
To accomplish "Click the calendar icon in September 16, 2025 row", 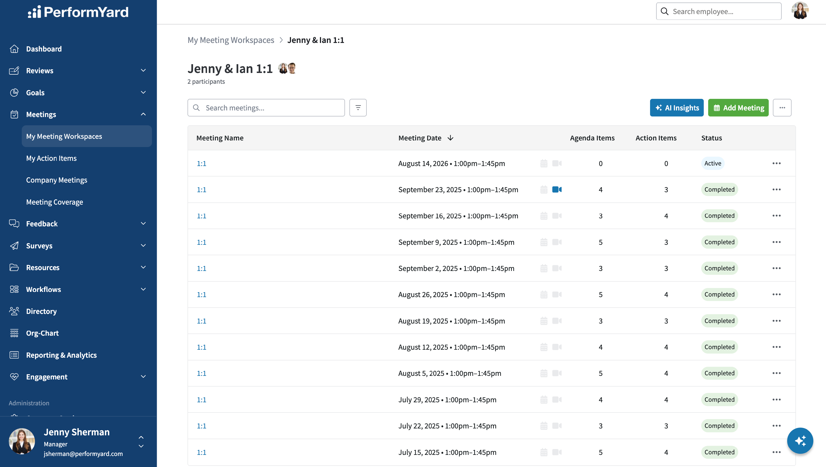I will pos(544,216).
